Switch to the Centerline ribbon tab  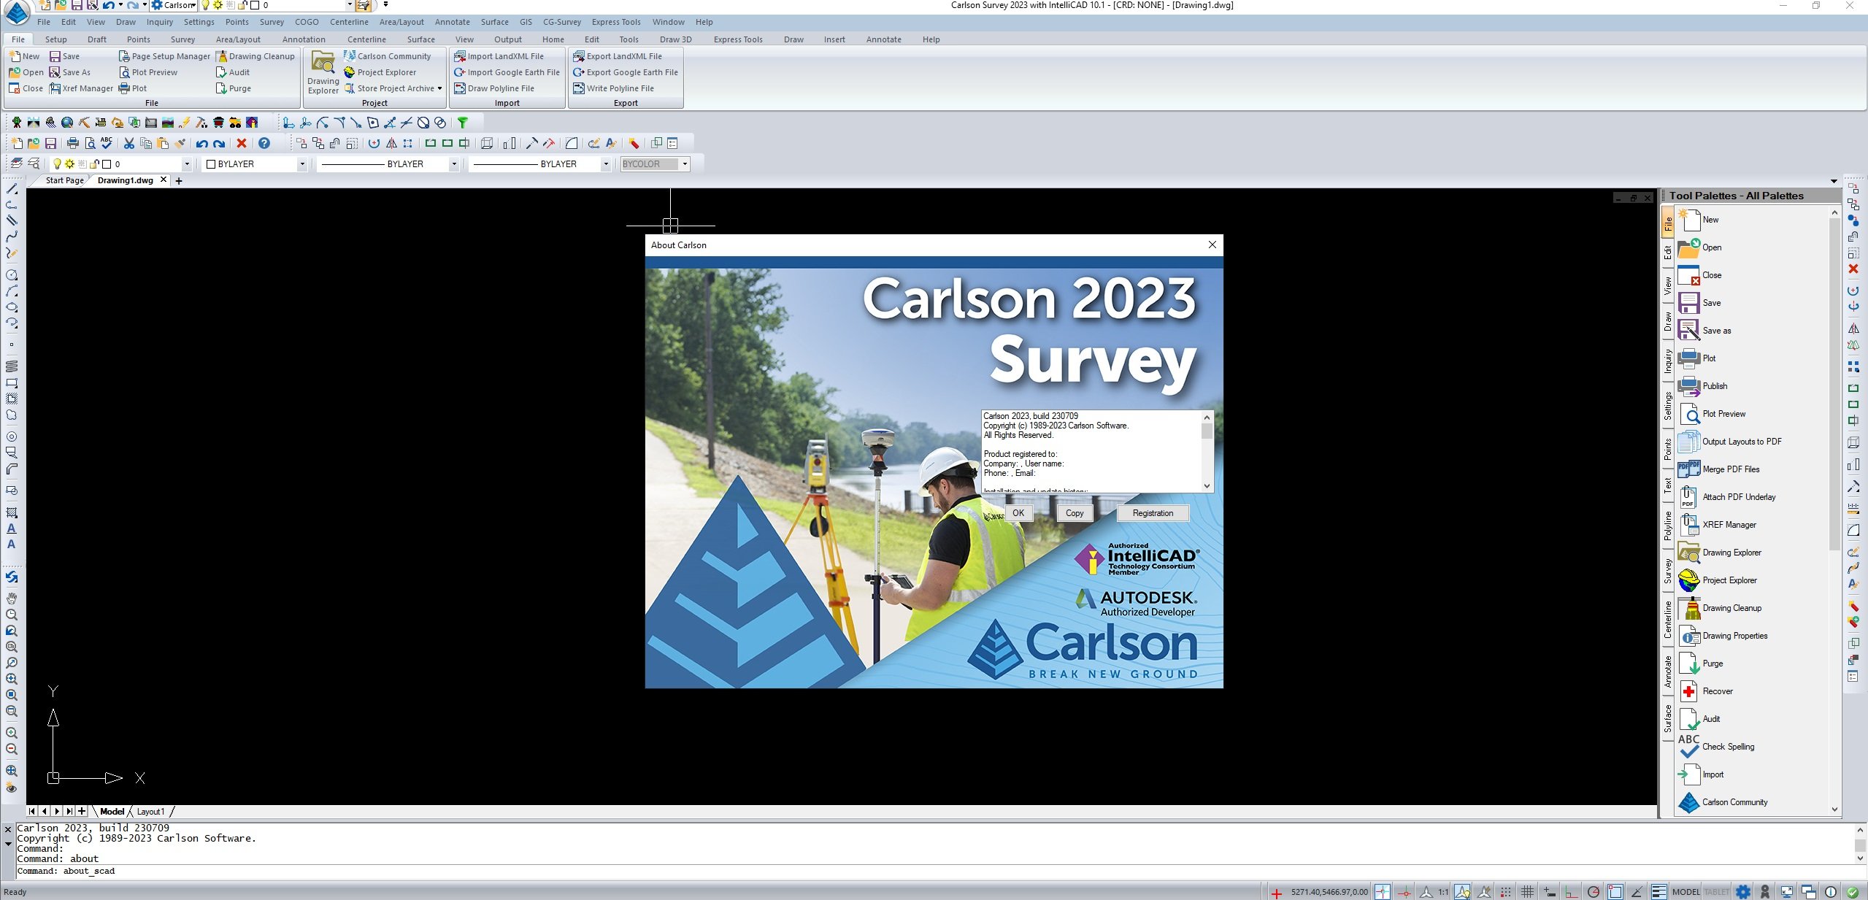coord(366,39)
